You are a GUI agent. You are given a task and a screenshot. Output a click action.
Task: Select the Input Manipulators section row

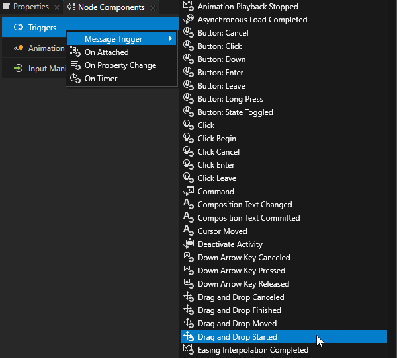(x=34, y=68)
